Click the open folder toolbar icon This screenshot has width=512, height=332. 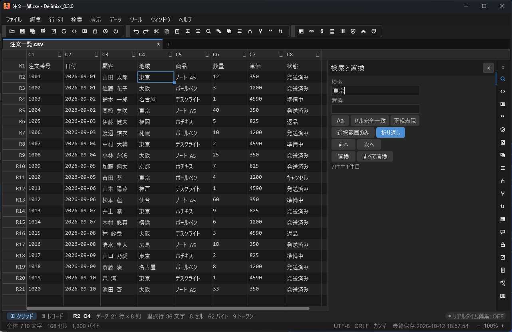tap(12, 31)
